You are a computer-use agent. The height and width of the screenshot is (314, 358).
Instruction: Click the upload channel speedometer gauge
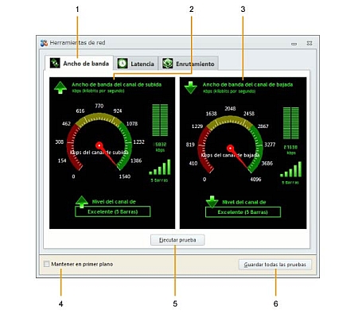click(99, 142)
